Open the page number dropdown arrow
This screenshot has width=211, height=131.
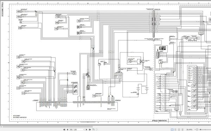(84, 130)
